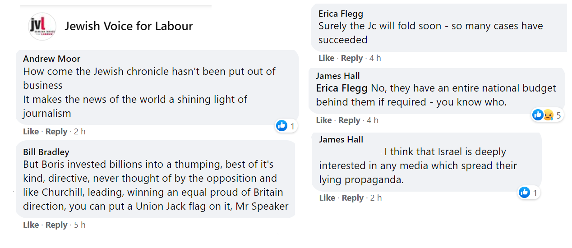Click the Jewish Voice for Labour logo
Image resolution: width=572 pixels, height=248 pixels.
[42, 27]
